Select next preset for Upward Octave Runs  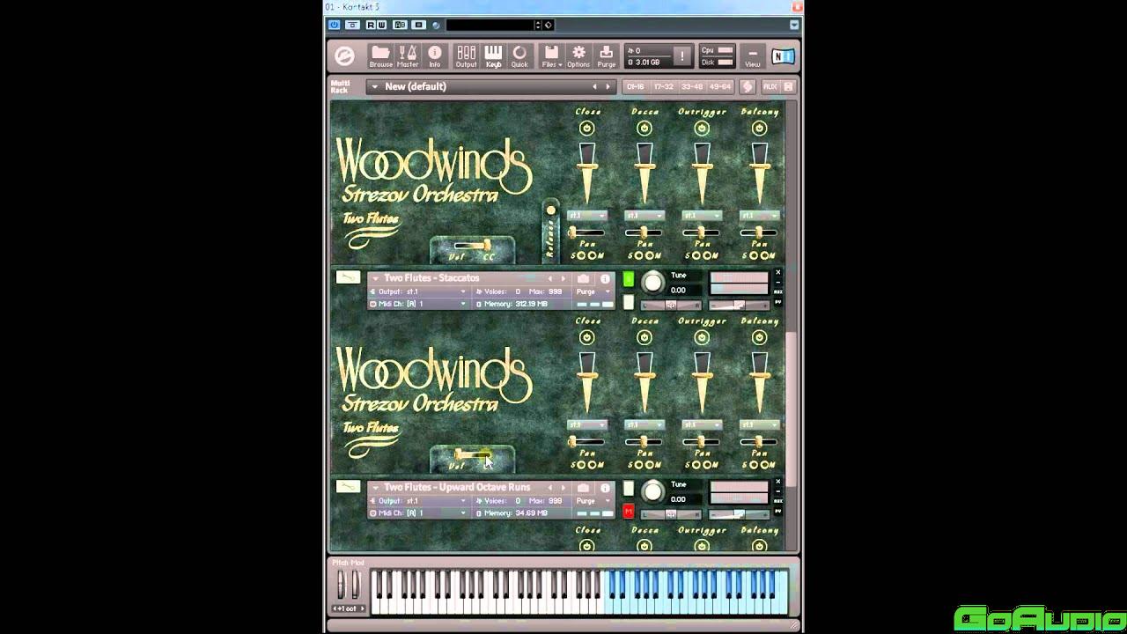pos(563,487)
